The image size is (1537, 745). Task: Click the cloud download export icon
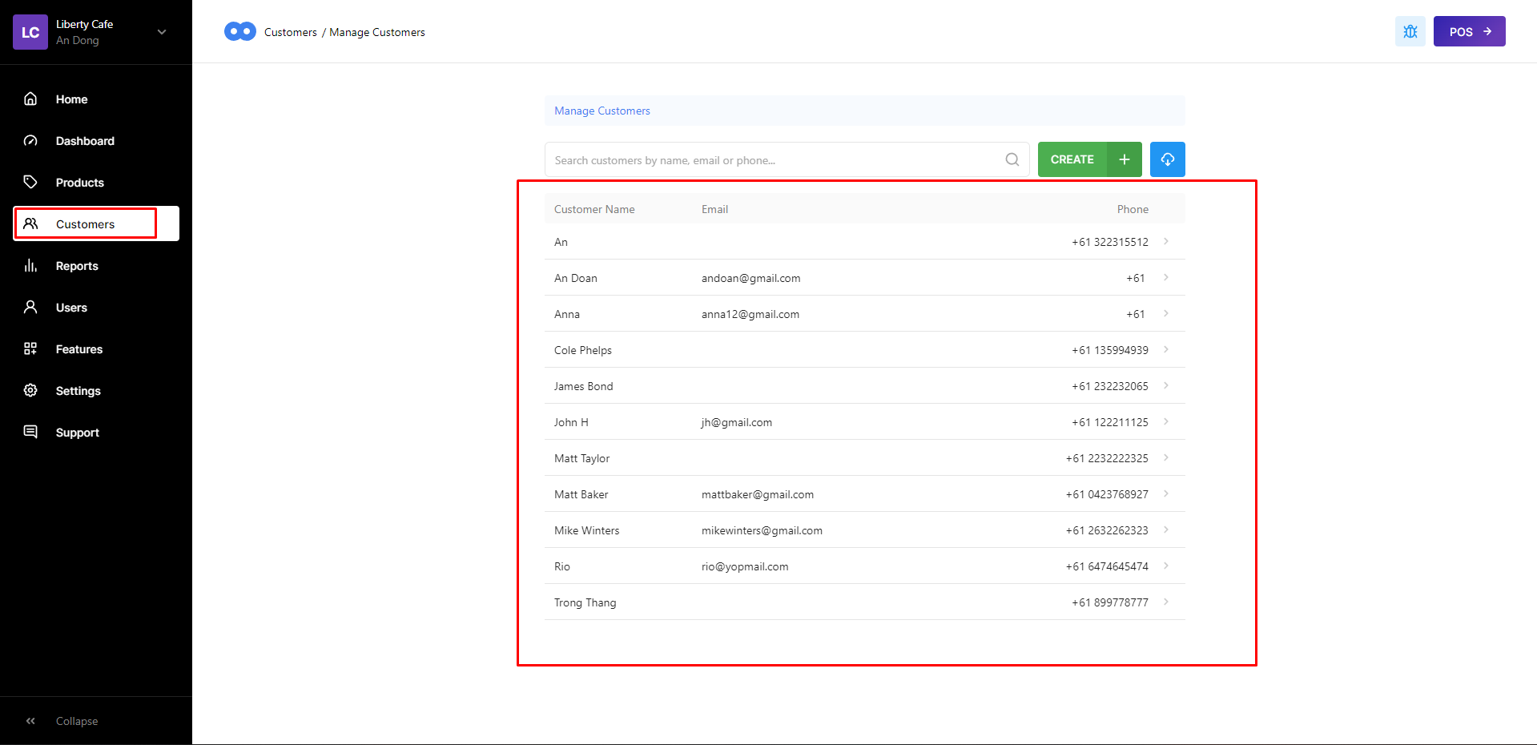click(1167, 159)
